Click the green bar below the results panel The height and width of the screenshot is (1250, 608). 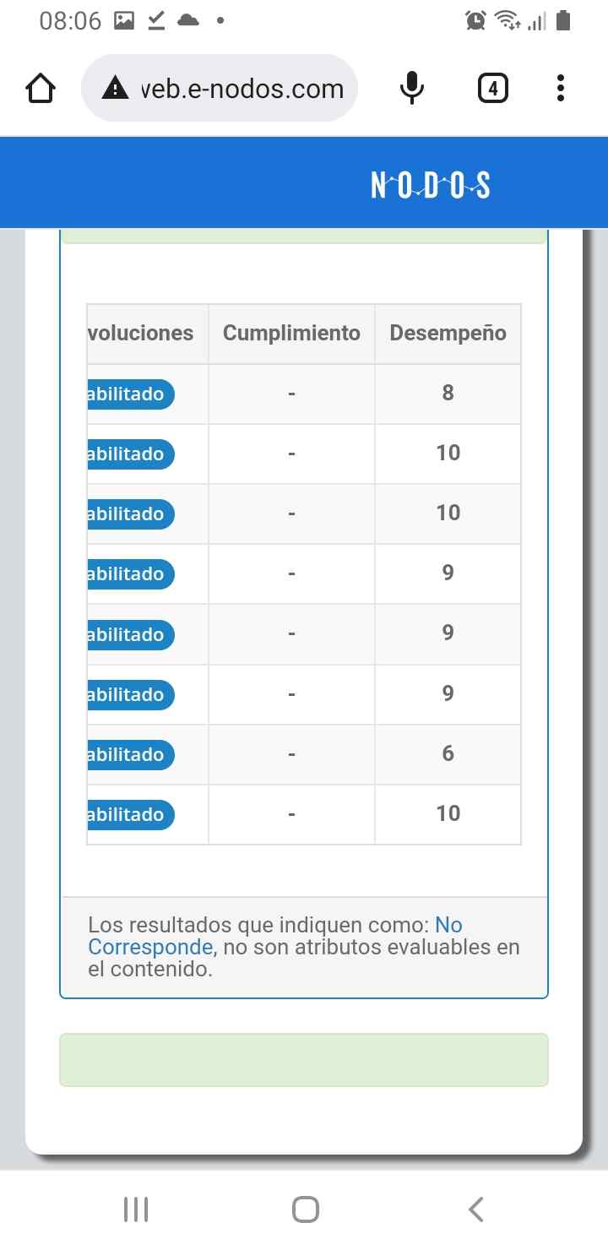click(x=304, y=1059)
